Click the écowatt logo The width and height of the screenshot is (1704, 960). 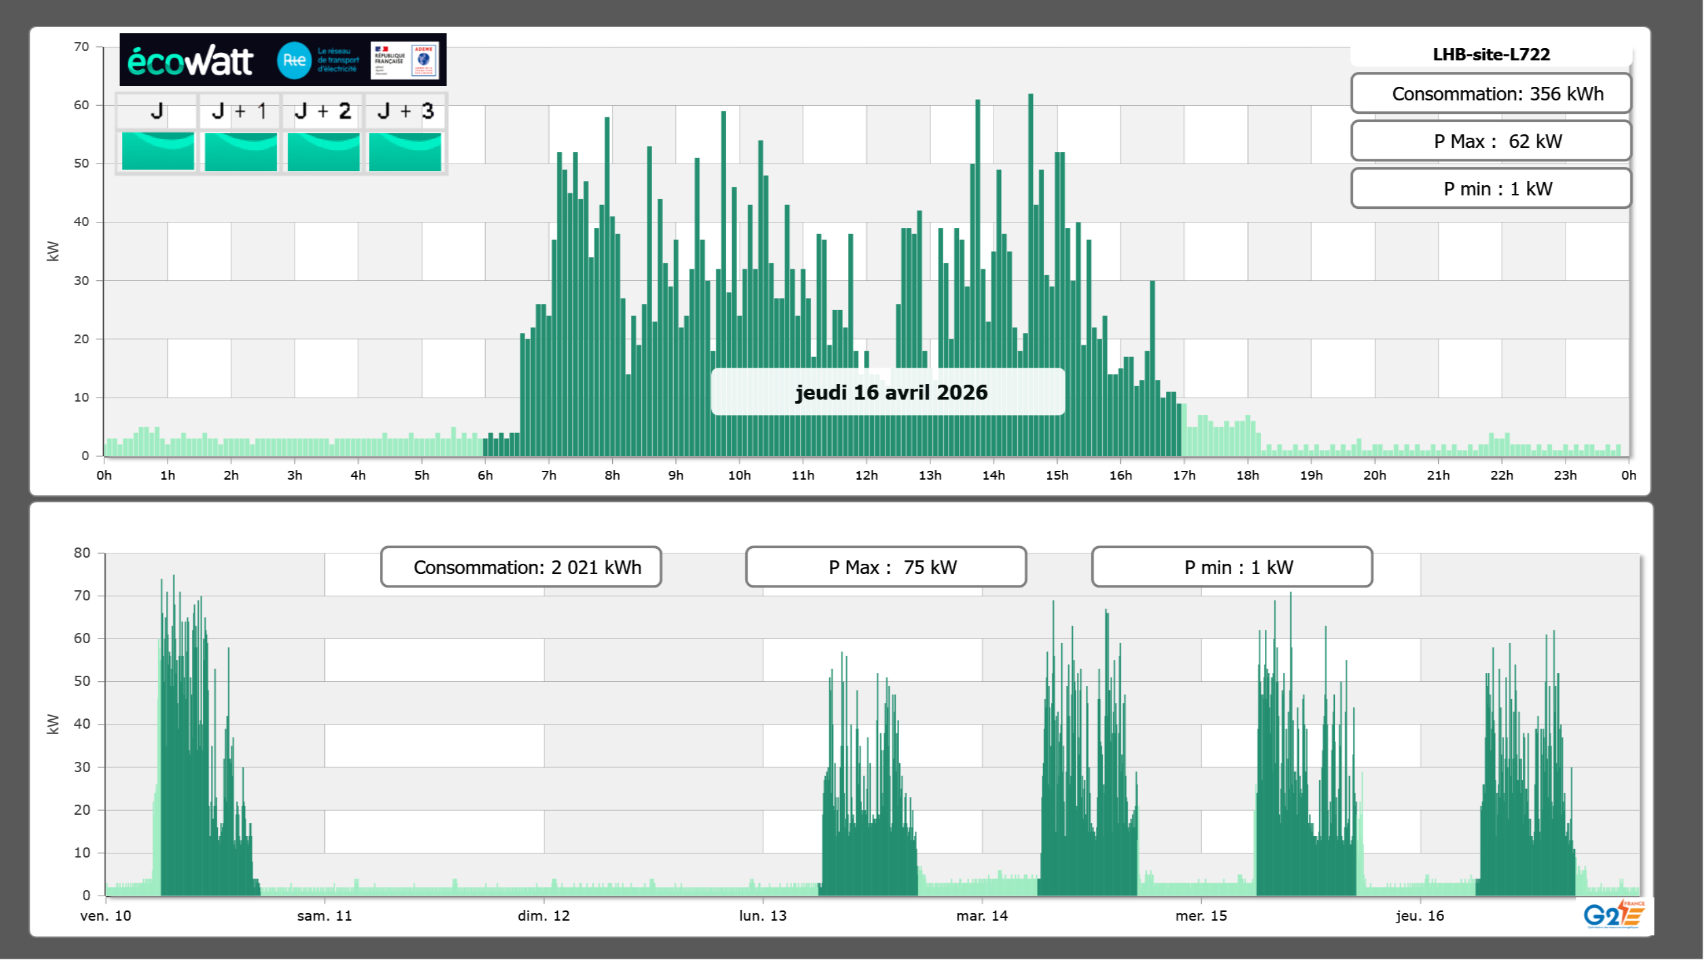190,61
